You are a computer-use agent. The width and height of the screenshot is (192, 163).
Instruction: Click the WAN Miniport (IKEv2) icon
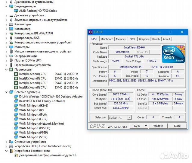pos(16,106)
